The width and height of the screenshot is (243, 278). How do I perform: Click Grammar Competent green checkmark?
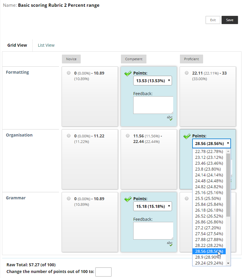(128, 199)
